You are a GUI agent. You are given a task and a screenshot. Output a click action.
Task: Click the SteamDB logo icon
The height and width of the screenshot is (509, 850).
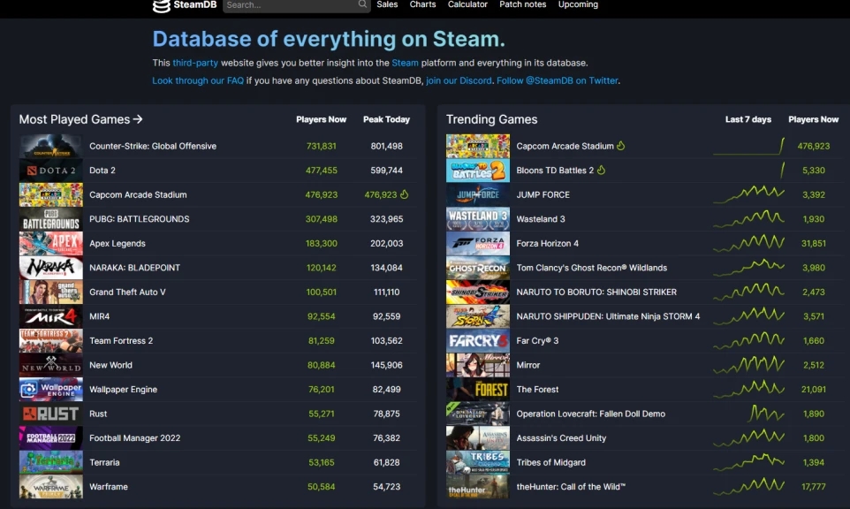(161, 5)
